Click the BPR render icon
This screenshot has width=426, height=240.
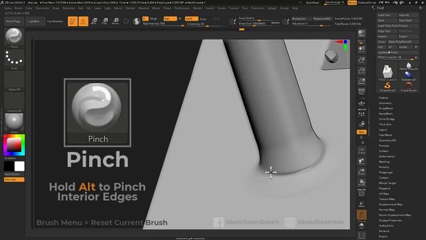(x=361, y=33)
